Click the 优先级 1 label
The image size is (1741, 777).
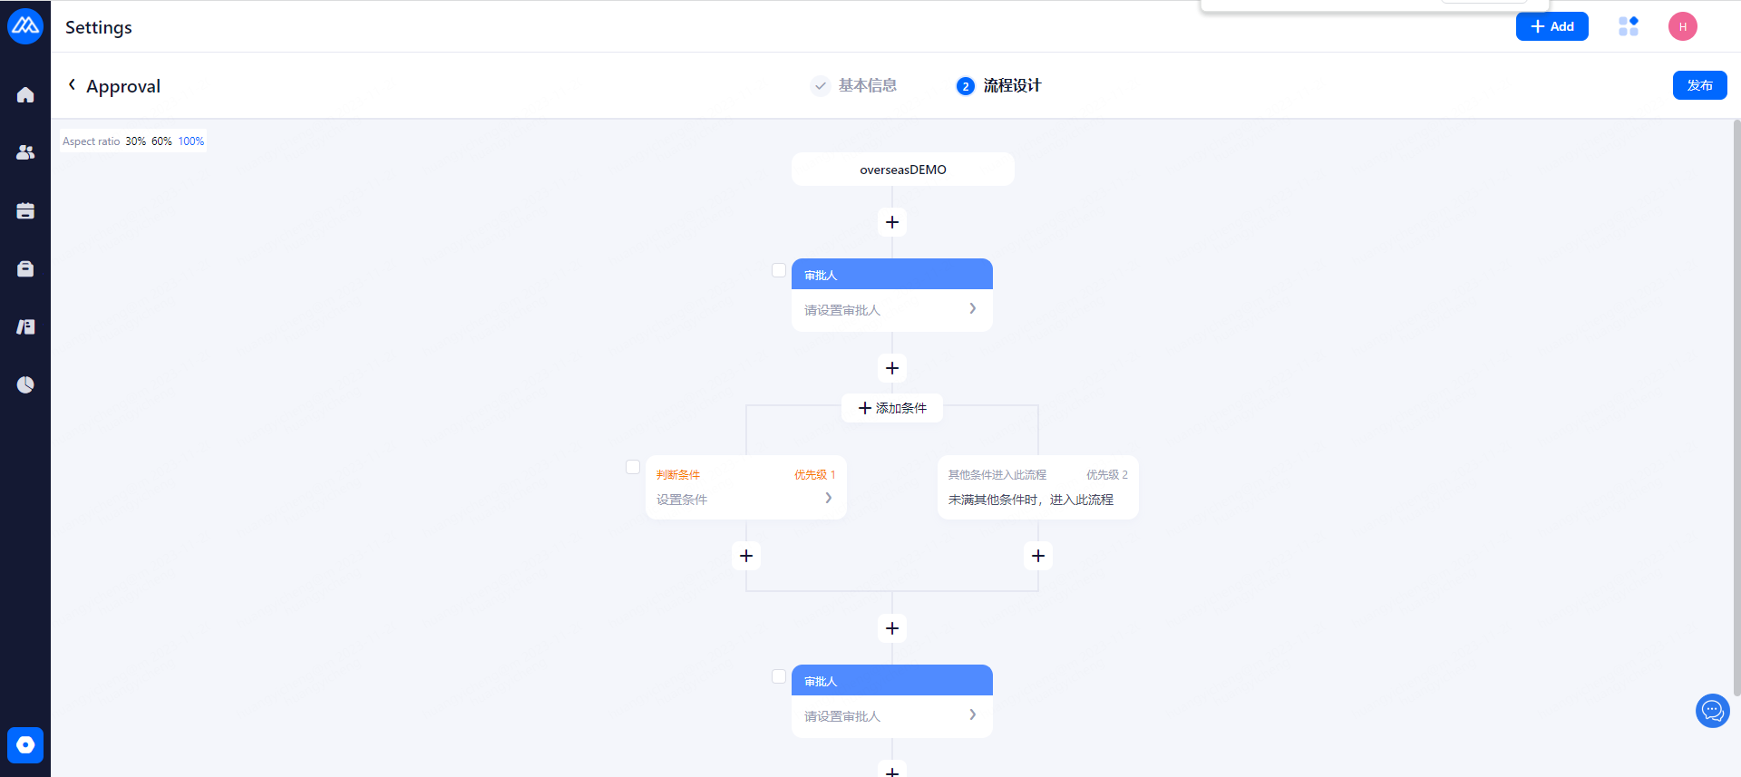tap(815, 475)
